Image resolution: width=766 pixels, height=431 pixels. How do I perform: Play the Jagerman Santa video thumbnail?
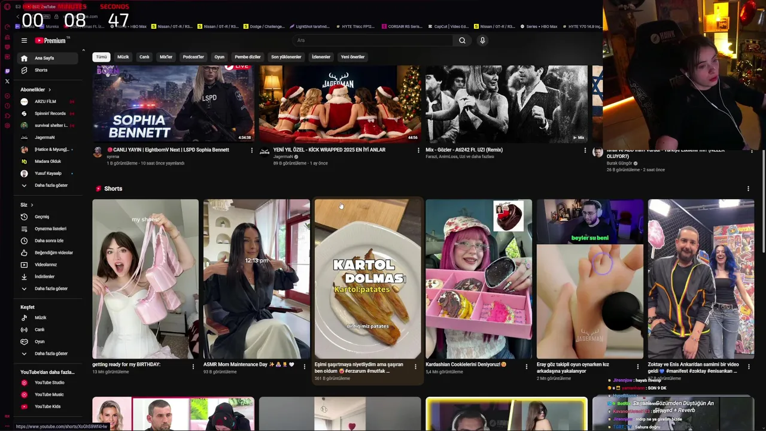(340, 104)
